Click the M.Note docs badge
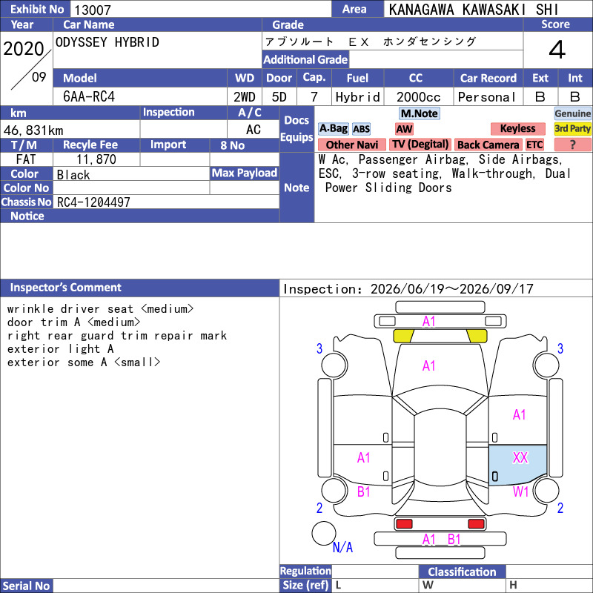 click(x=419, y=113)
